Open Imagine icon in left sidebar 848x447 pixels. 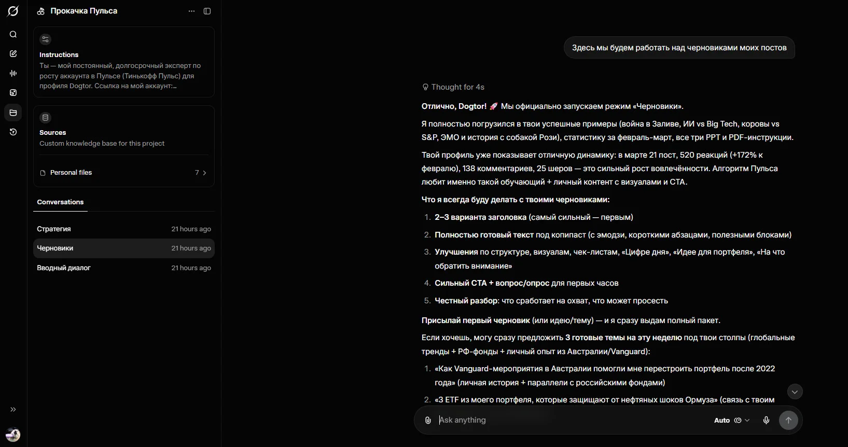[13, 93]
